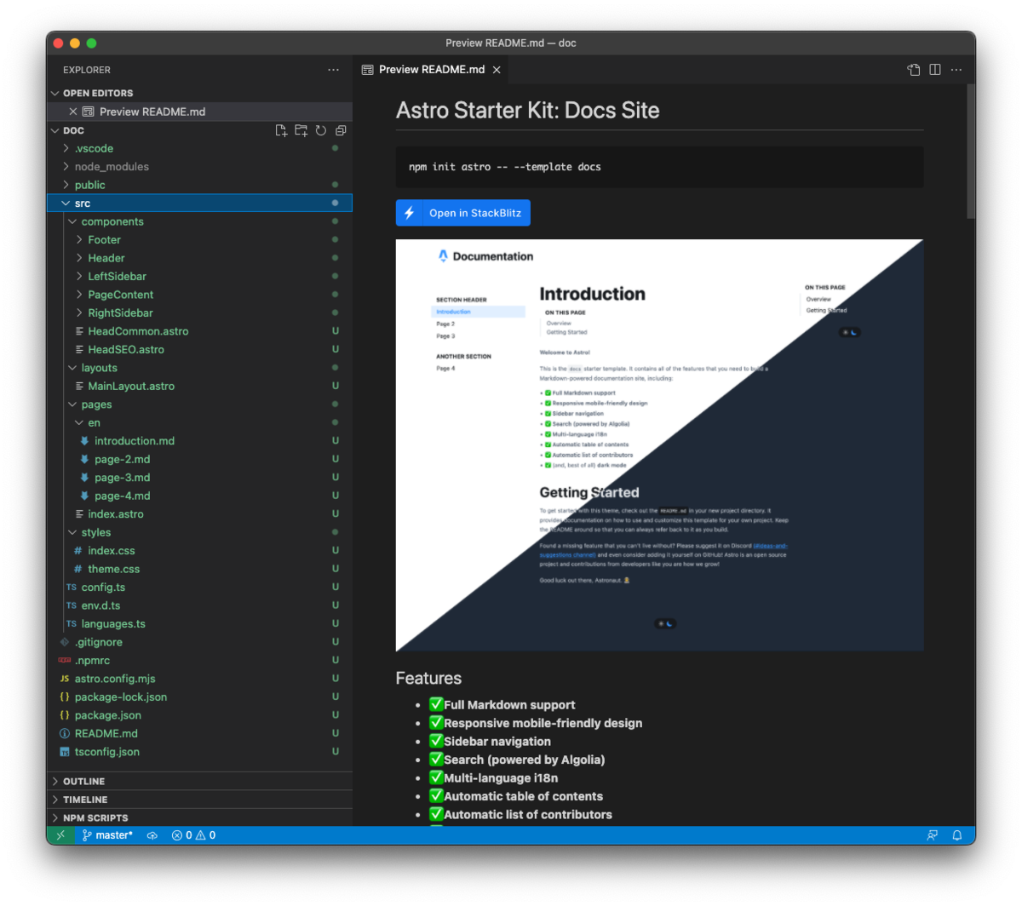Open HeadSEO.astro file
This screenshot has width=1022, height=906.
pos(199,350)
